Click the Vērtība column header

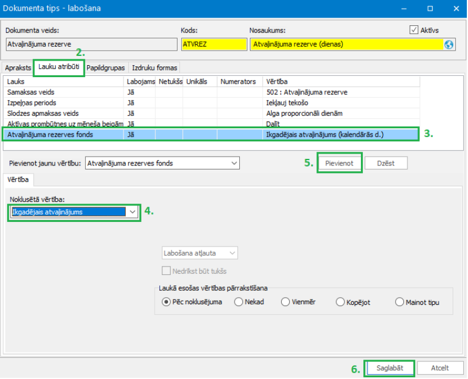tap(341, 82)
